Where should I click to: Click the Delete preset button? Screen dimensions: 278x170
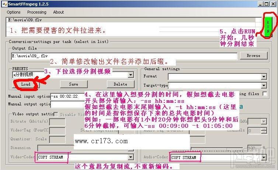(x=121, y=84)
